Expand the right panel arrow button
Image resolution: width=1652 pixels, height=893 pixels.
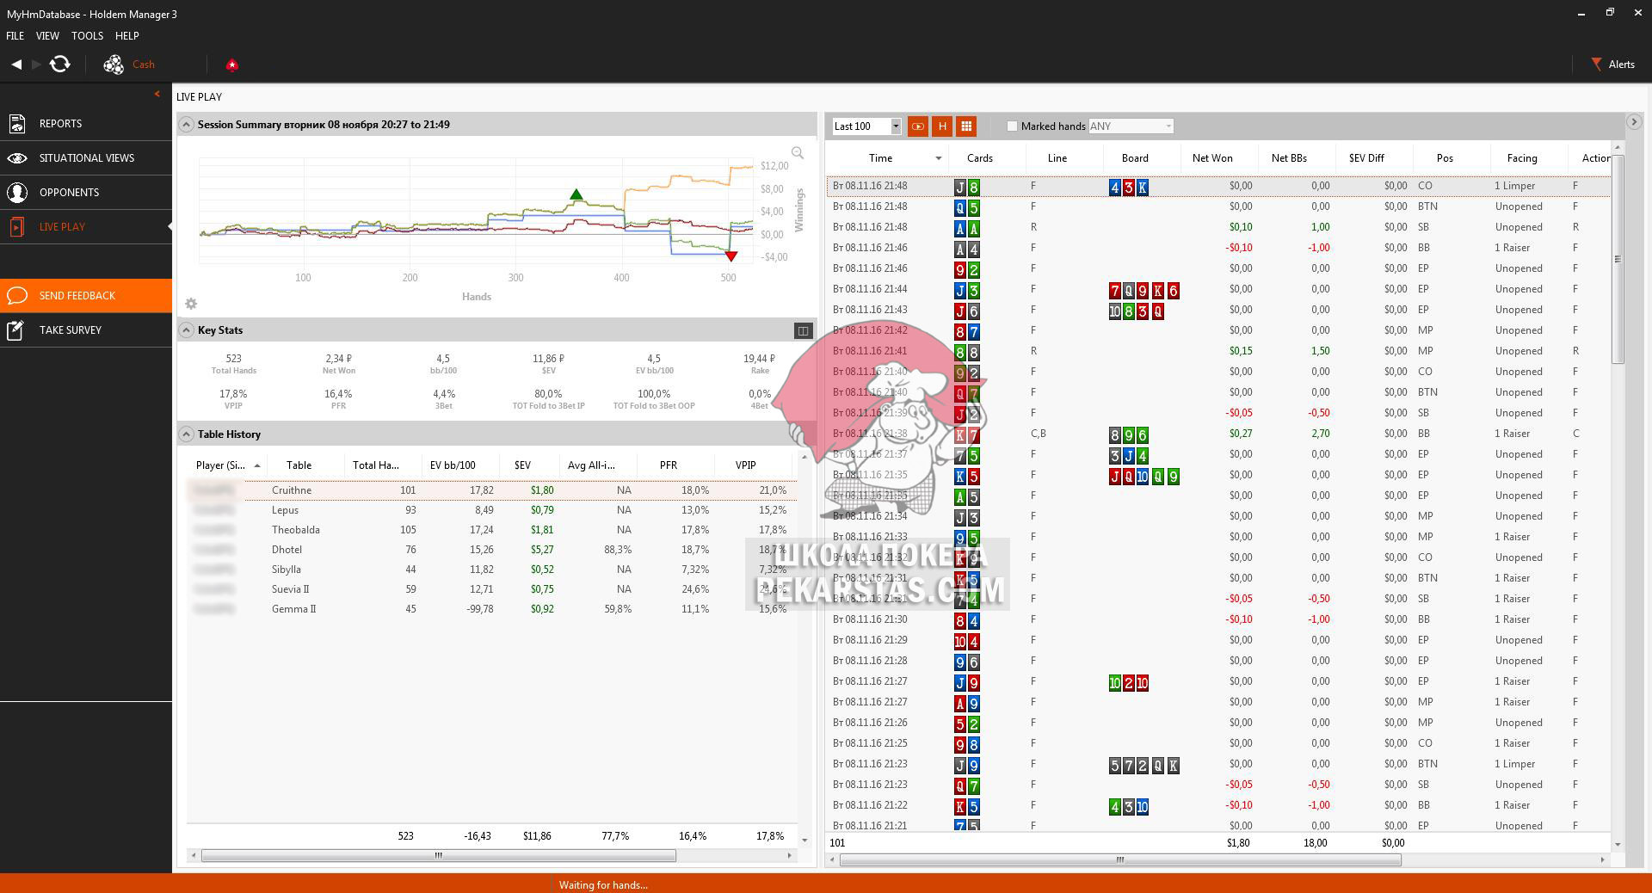click(1634, 122)
